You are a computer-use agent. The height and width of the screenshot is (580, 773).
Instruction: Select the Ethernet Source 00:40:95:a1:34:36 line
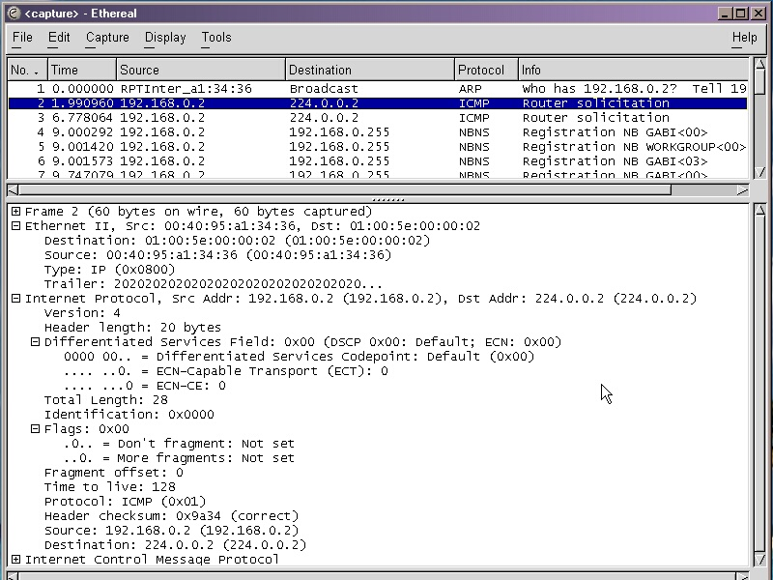pos(218,255)
